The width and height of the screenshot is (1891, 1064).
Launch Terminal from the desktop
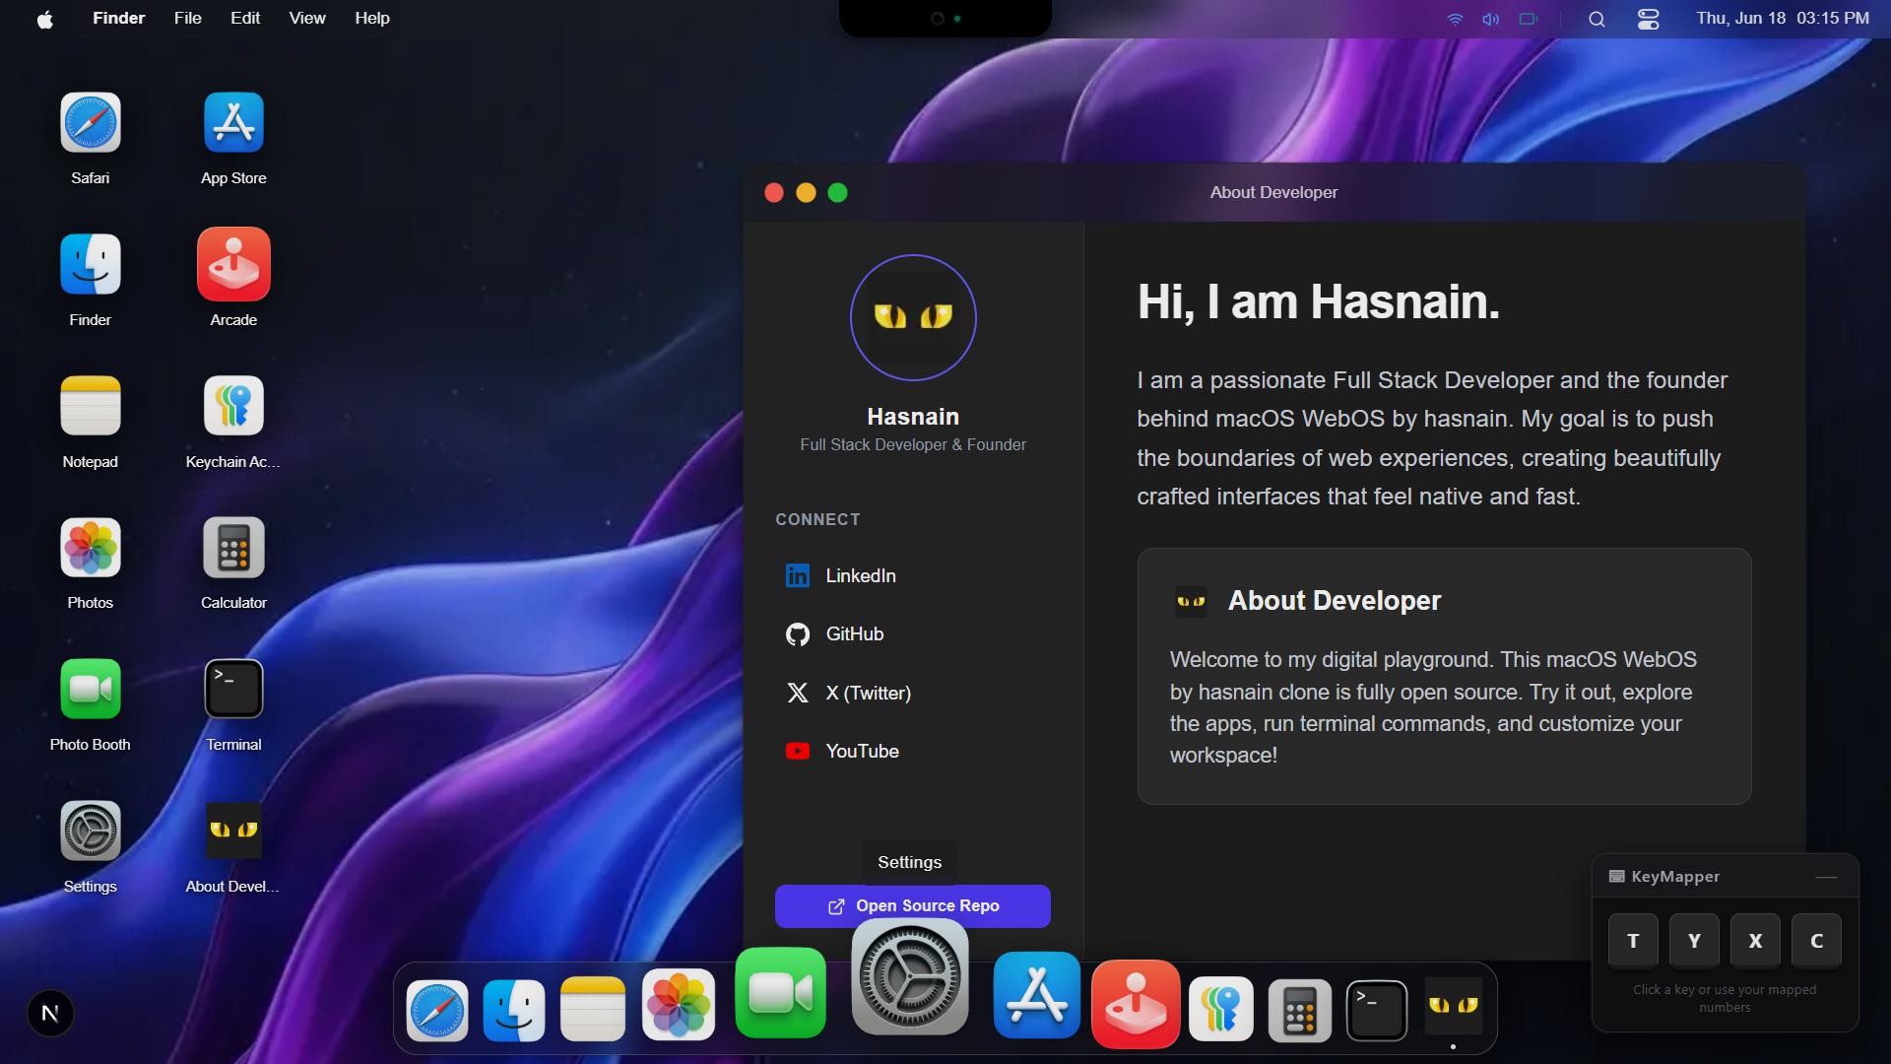click(x=233, y=689)
